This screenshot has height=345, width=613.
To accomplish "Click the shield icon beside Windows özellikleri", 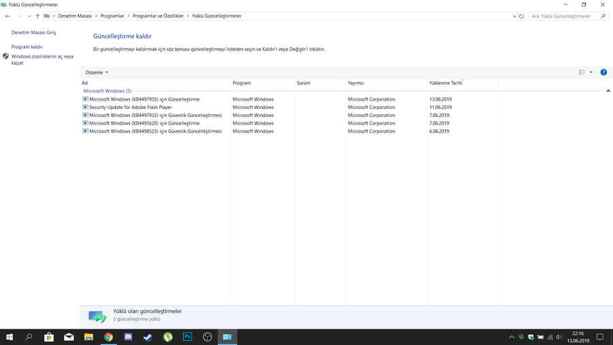I will point(5,56).
